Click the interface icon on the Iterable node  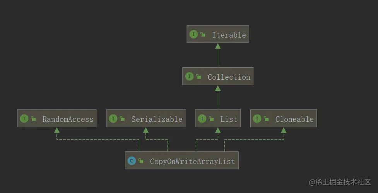pos(193,34)
